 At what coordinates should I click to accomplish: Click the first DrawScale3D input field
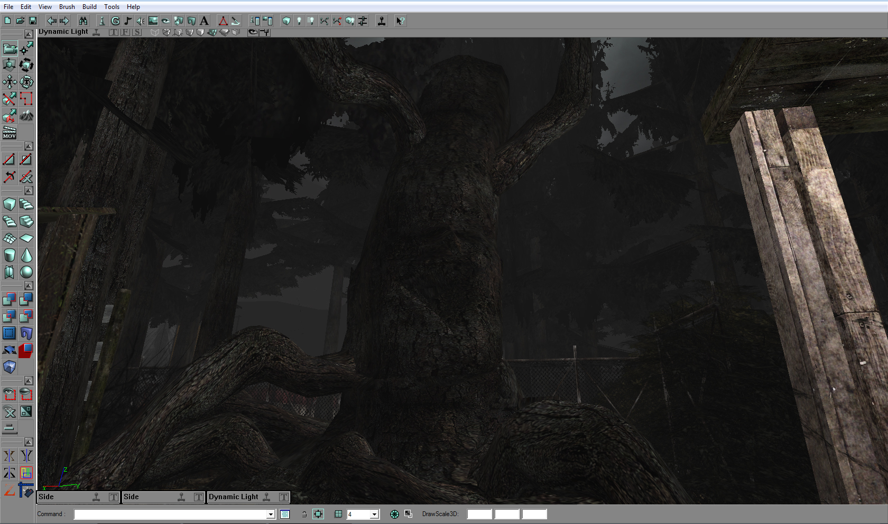[x=479, y=514]
